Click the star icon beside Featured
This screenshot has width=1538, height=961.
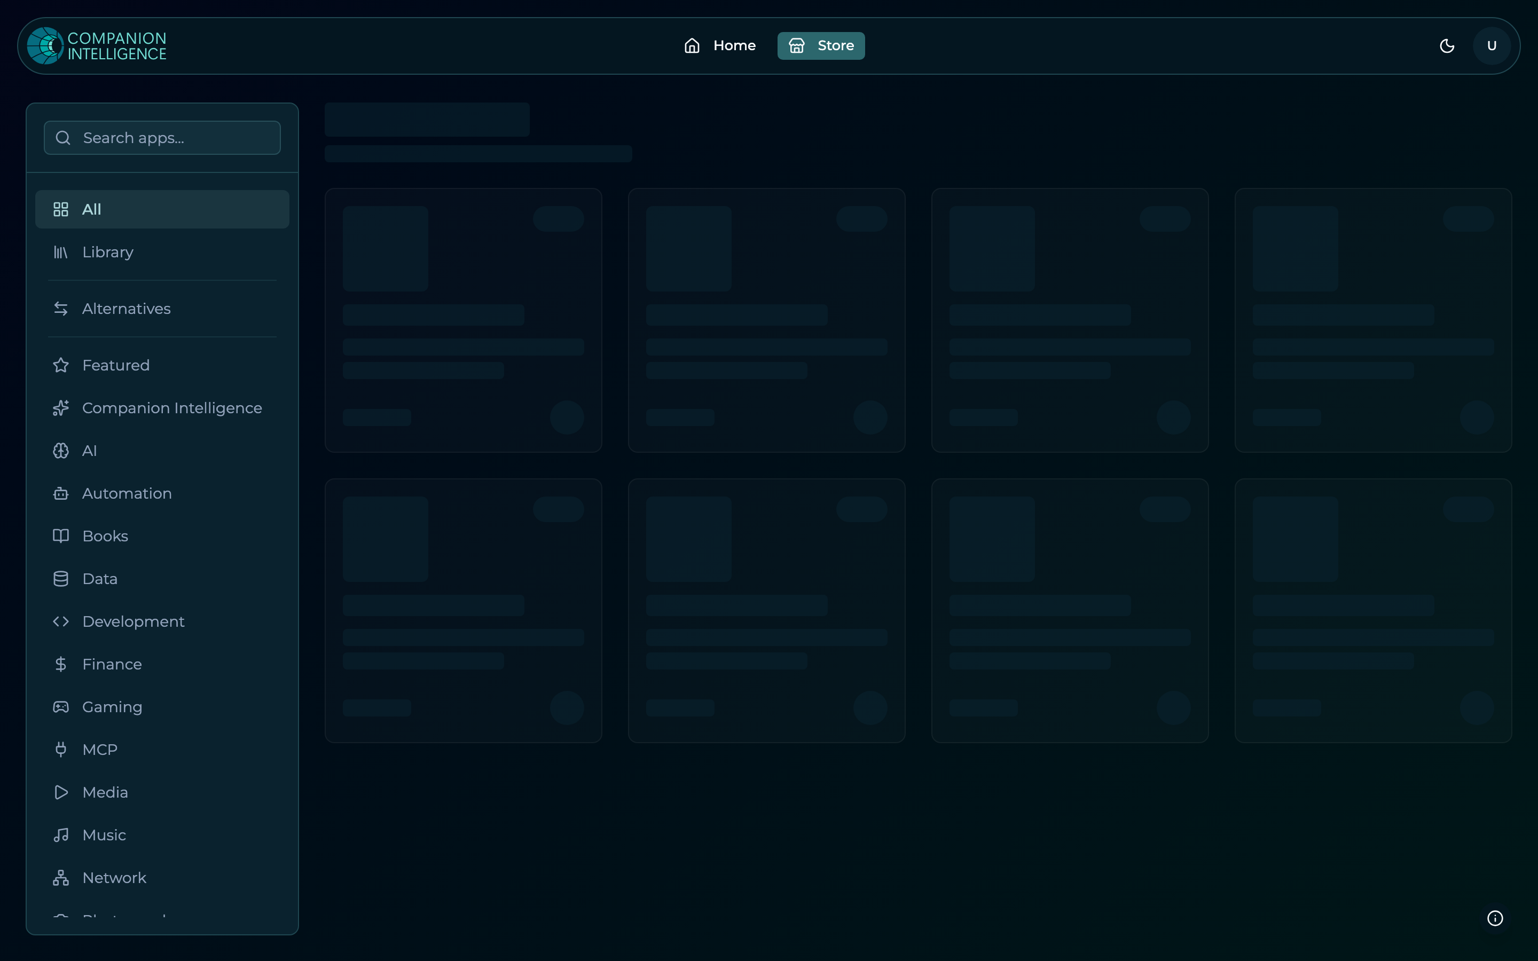(61, 366)
